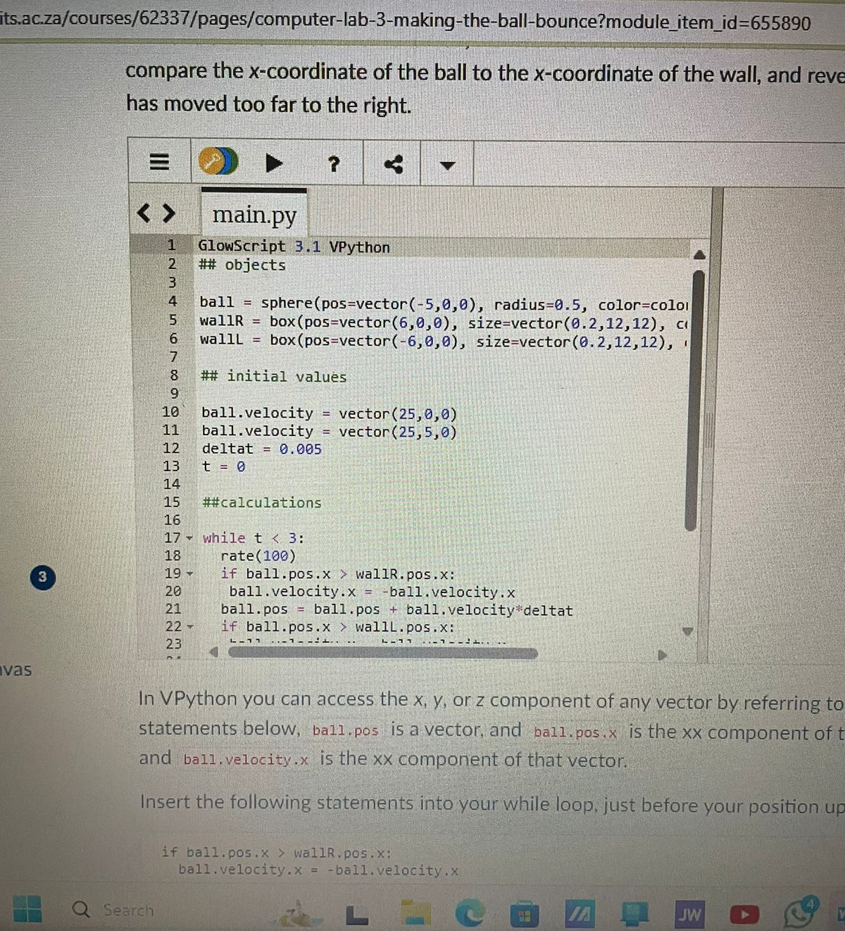Collapse the if block on line 19
This screenshot has width=845, height=931.
pyautogui.click(x=189, y=573)
